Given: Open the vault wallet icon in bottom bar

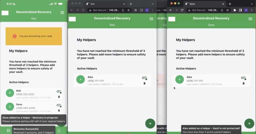Looking at the screenshot, I should 8,131.
